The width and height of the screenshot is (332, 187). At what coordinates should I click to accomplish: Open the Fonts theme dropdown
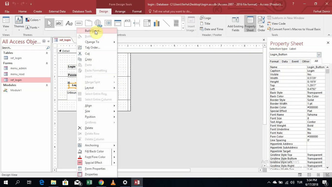tap(32, 28)
